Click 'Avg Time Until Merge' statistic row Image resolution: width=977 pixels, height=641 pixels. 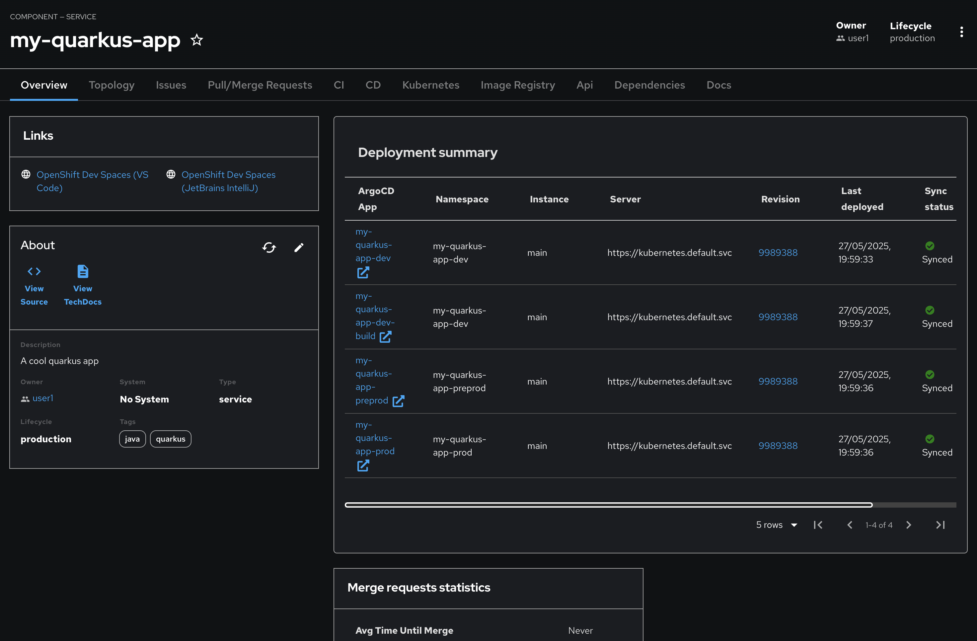point(488,630)
